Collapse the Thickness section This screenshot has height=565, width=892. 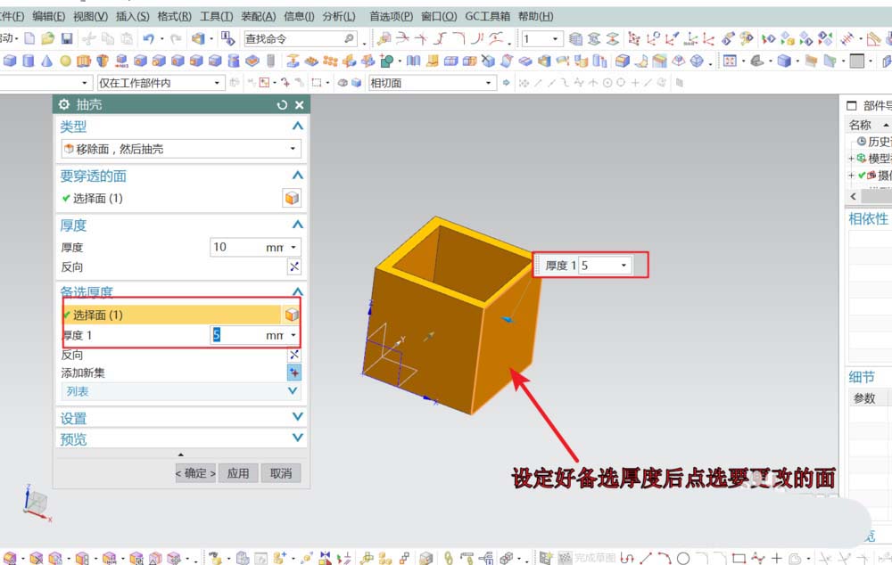[298, 225]
